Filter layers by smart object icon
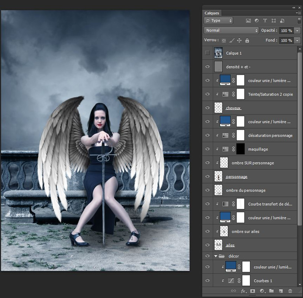 [x=282, y=20]
